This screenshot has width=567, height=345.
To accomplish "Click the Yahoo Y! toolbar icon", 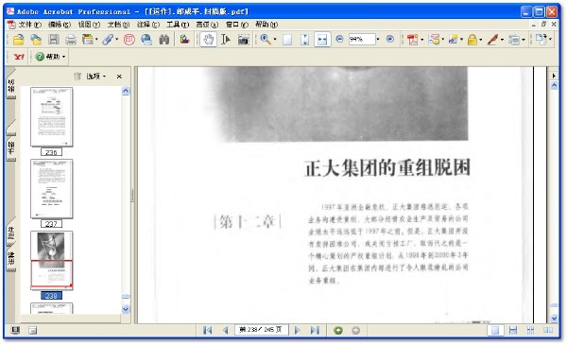I will [19, 57].
